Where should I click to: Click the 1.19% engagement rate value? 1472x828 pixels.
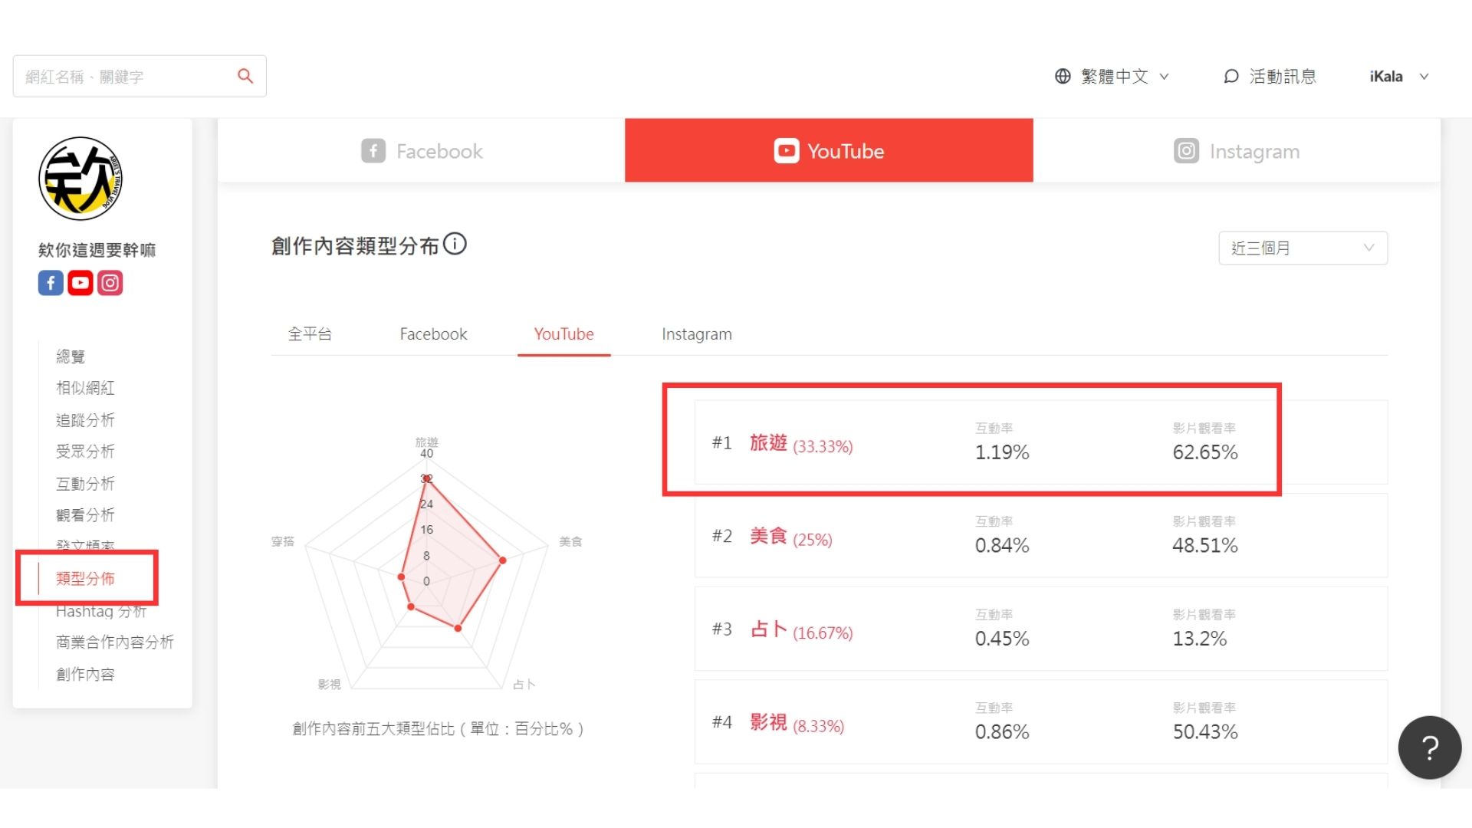click(1002, 452)
